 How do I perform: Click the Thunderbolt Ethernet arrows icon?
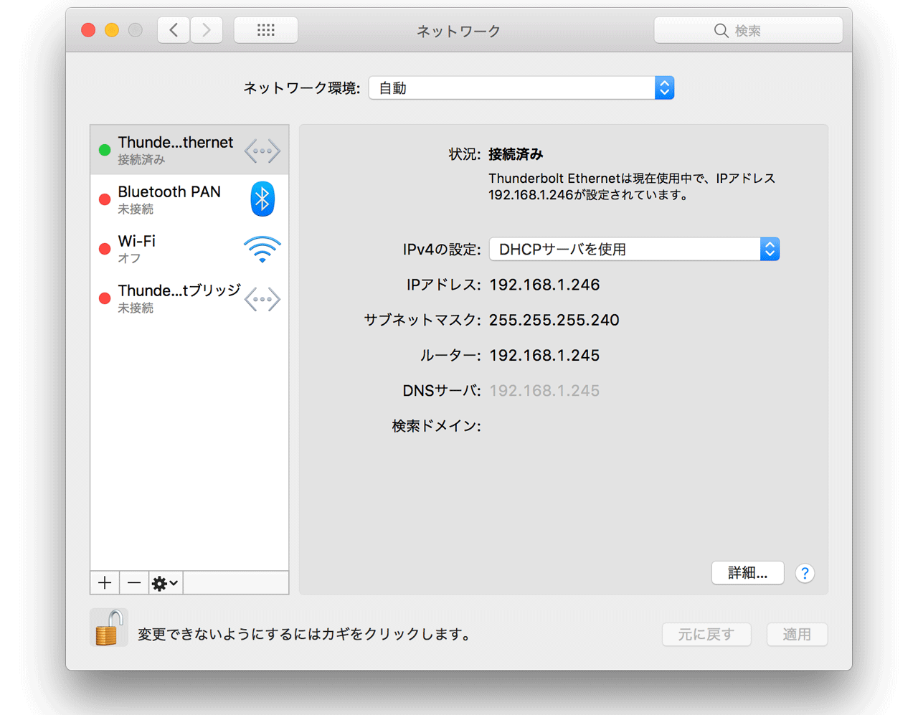tap(262, 151)
